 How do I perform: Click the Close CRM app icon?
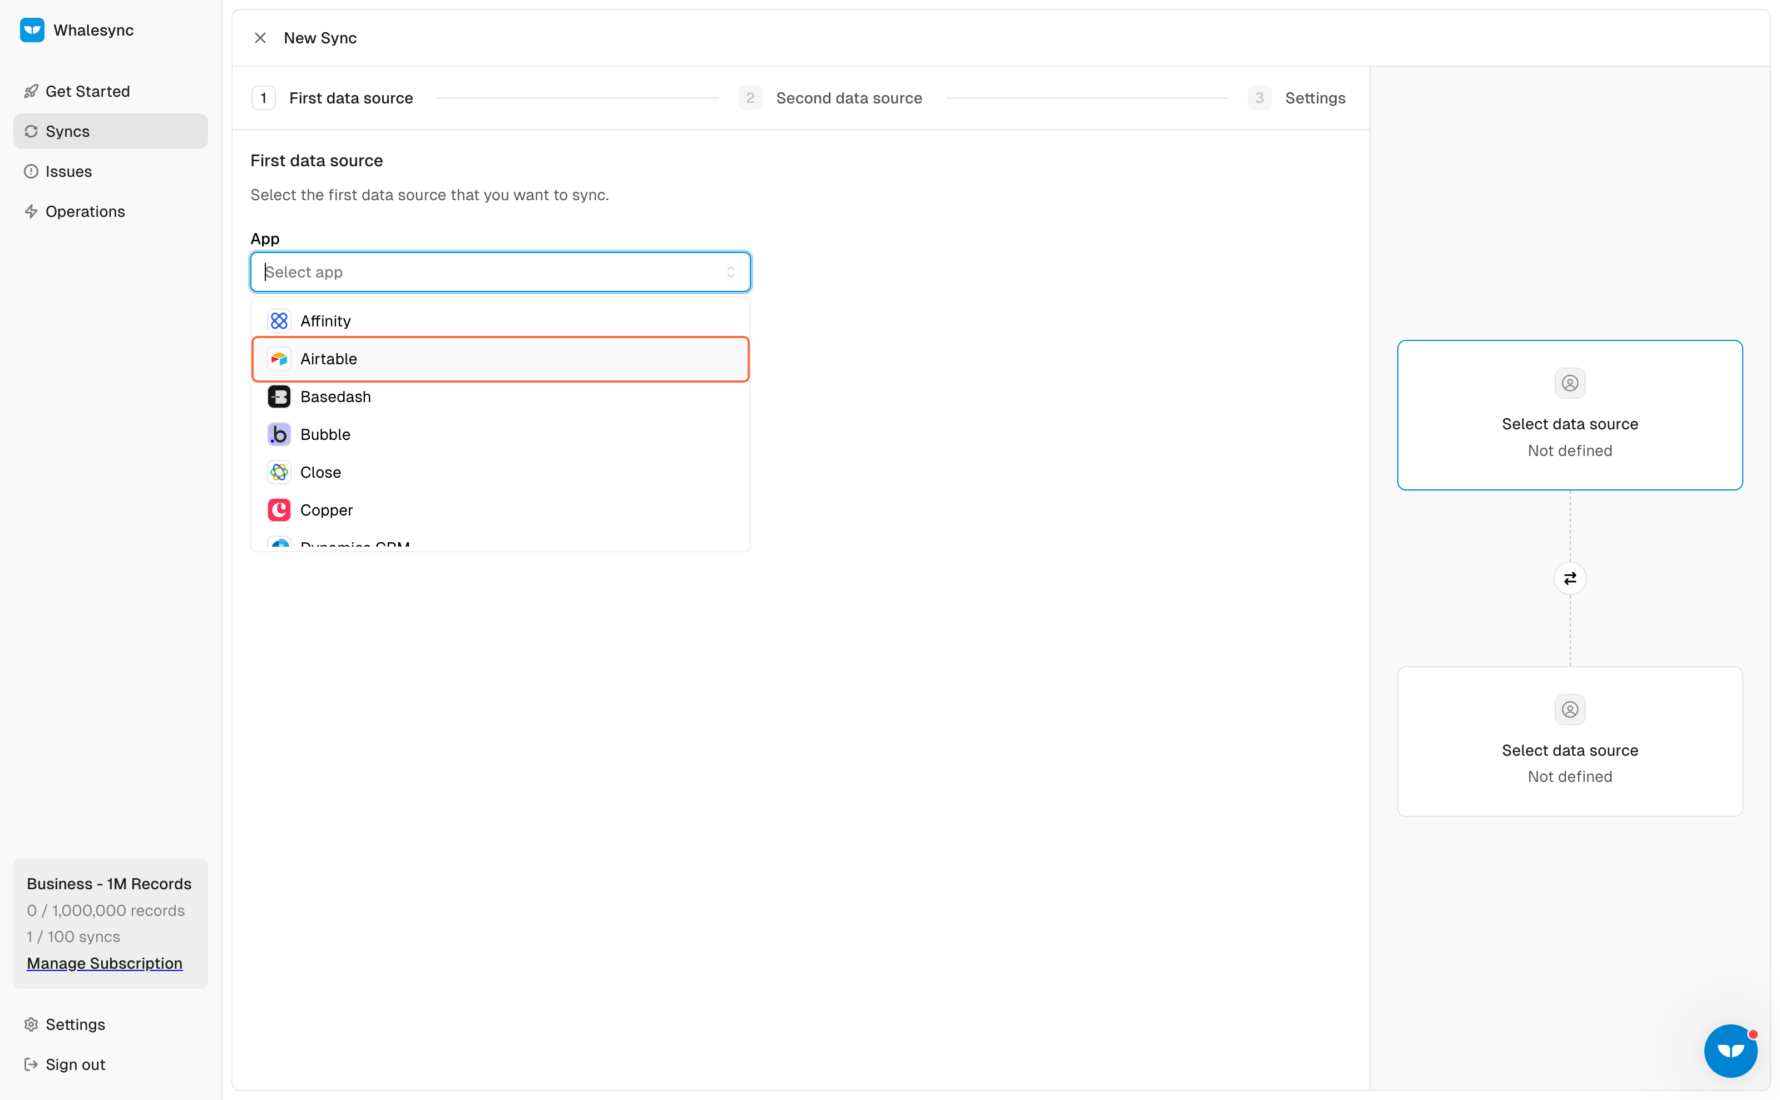click(x=279, y=472)
